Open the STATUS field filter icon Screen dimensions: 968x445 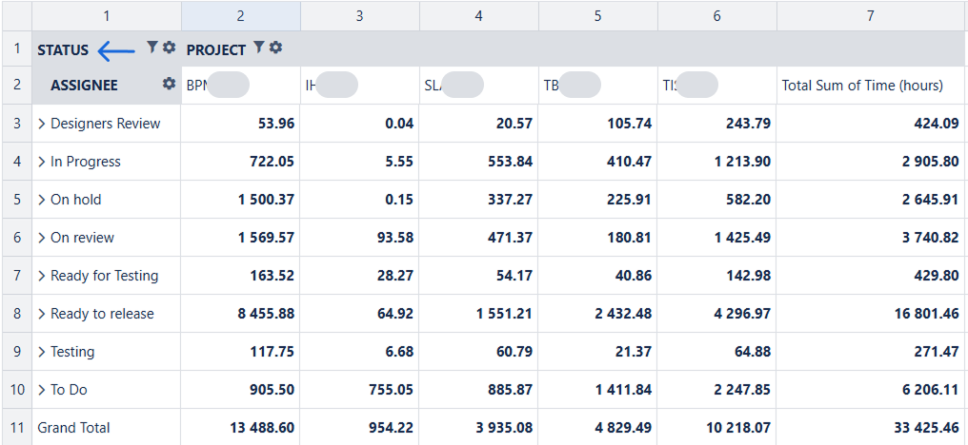click(152, 48)
